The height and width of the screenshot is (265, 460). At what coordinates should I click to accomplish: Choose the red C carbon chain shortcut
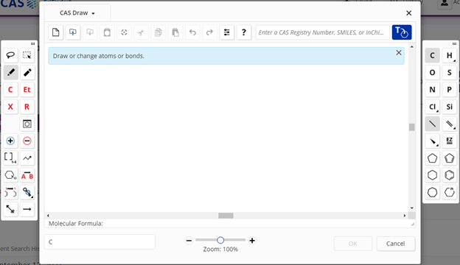click(10, 90)
